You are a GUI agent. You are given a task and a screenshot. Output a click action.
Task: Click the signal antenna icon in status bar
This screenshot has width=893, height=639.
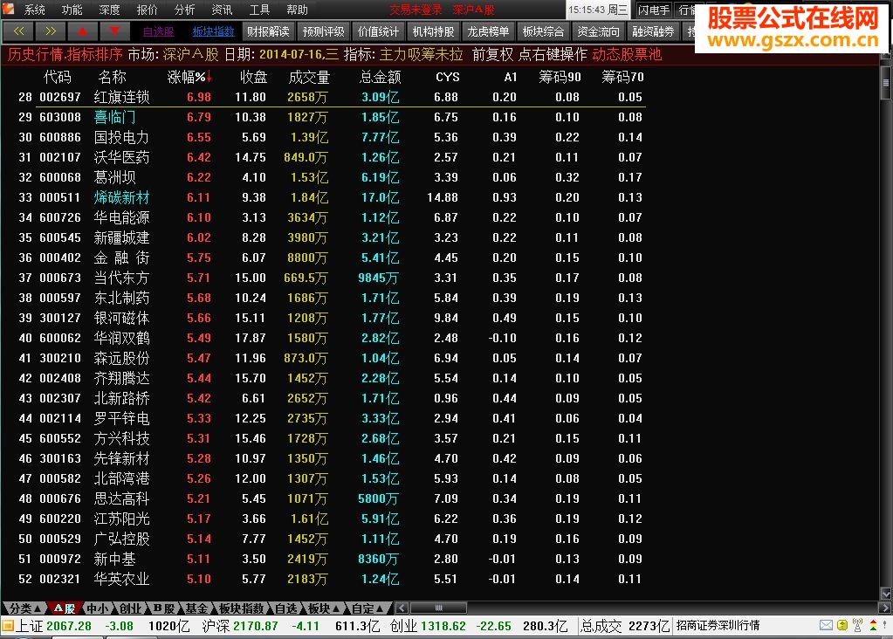(858, 625)
